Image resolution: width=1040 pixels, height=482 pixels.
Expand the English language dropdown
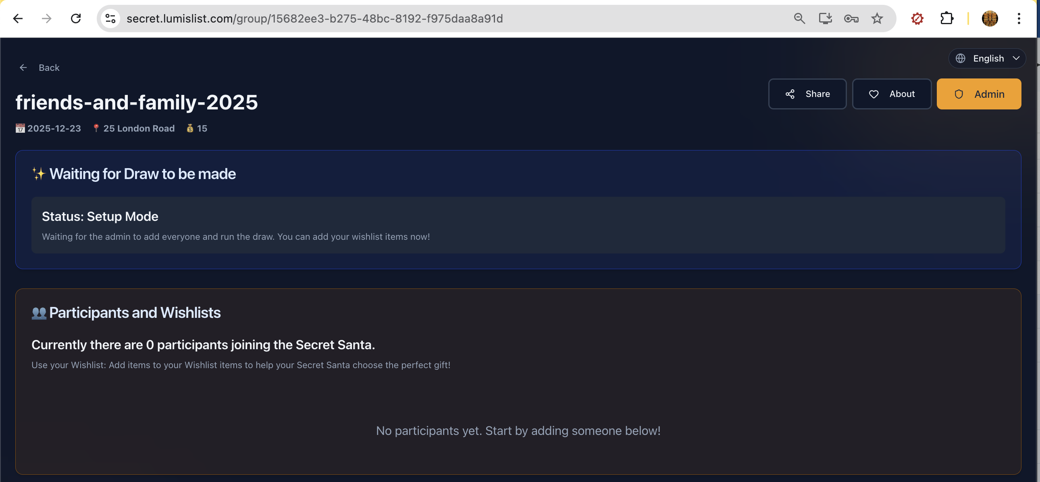pyautogui.click(x=988, y=58)
